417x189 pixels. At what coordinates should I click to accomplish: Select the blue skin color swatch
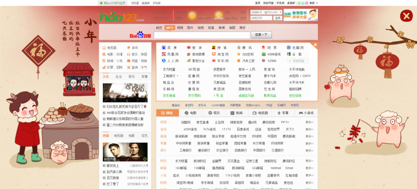coord(303,3)
